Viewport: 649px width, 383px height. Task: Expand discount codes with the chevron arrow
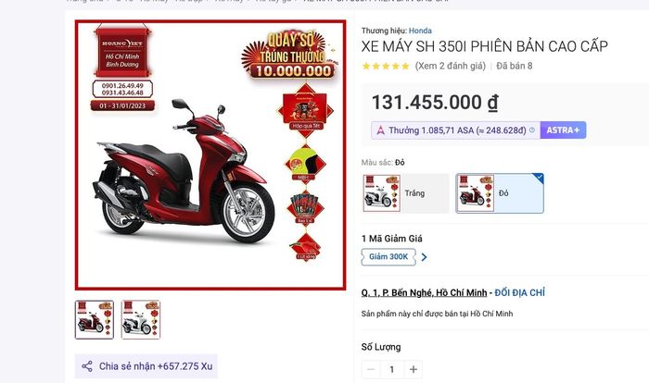coord(424,257)
